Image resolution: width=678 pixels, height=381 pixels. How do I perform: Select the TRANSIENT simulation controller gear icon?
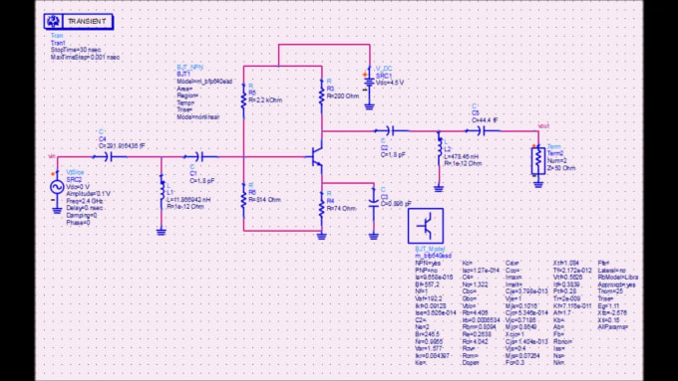pos(54,21)
